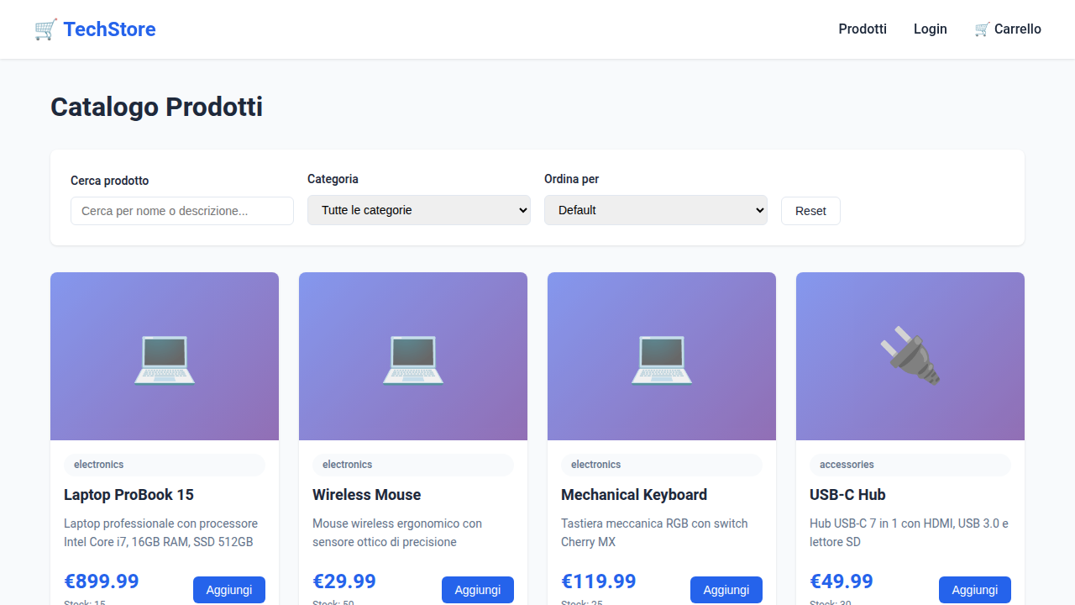
Task: Expand the Tutte le categorie selector
Action: point(418,210)
